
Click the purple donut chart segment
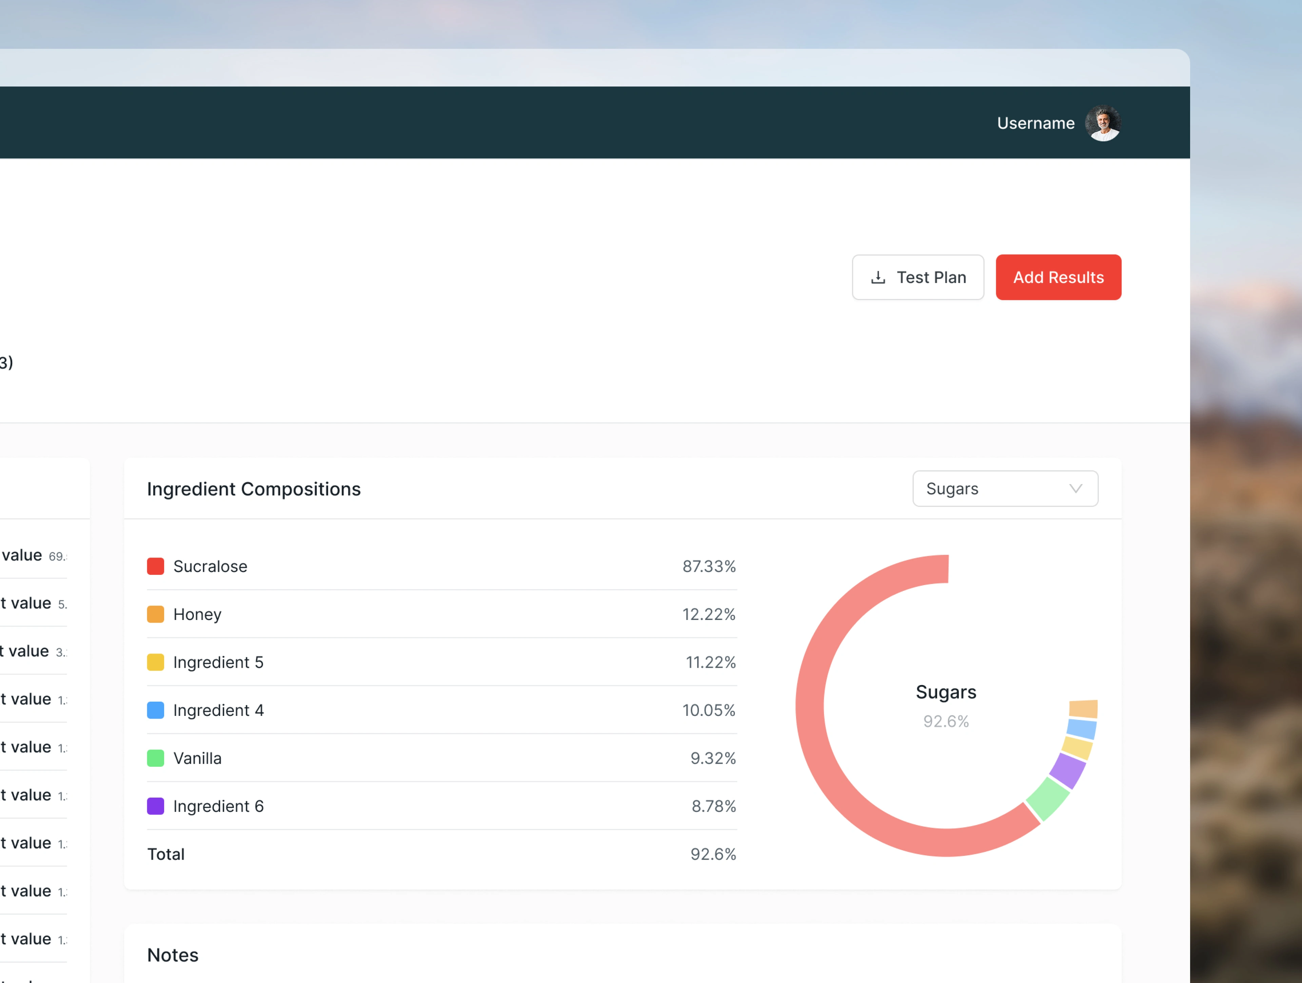[x=1068, y=770]
